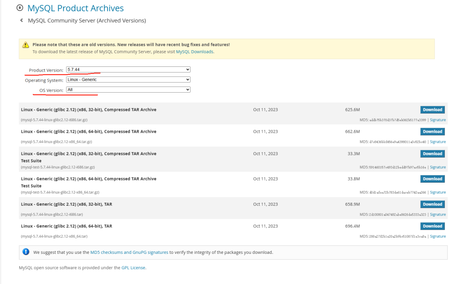Click the blue info icon near checksum suggestion
Image resolution: width=472 pixels, height=284 pixels.
coord(26,252)
